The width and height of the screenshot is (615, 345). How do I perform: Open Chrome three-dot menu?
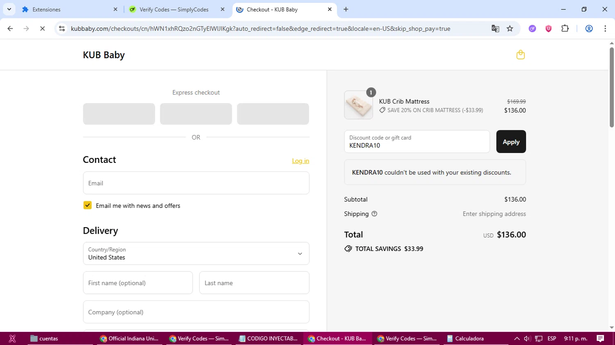tap(605, 29)
